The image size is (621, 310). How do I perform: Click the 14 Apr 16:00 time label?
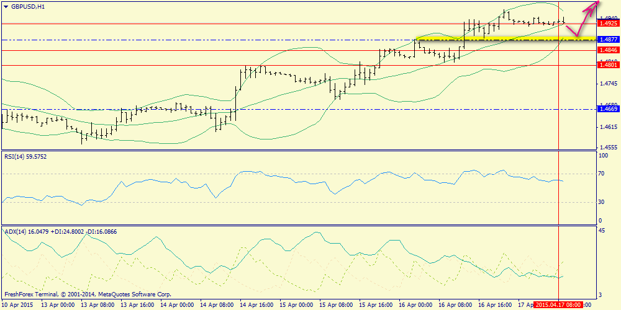256,305
